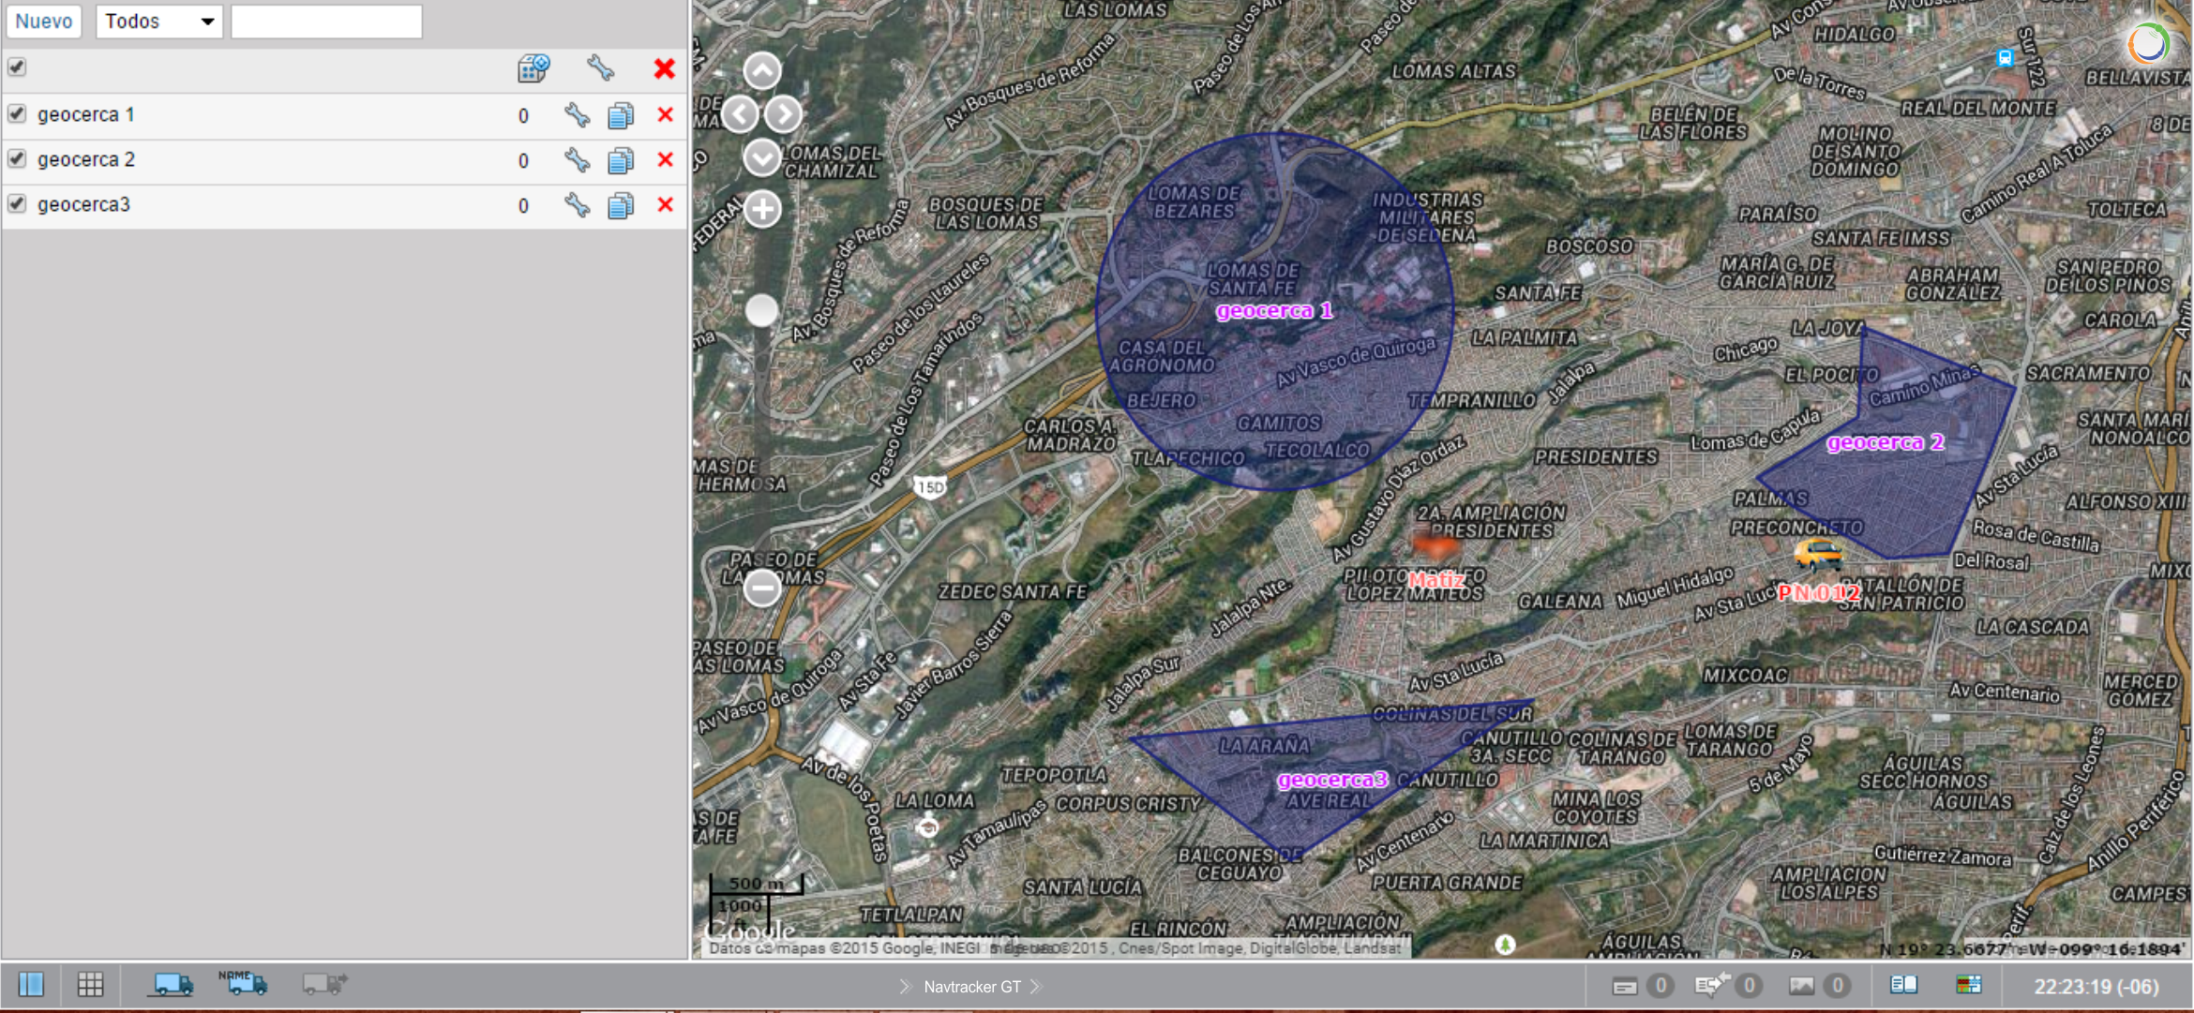
Task: Click the grid view icon in bottom bar
Action: point(90,984)
